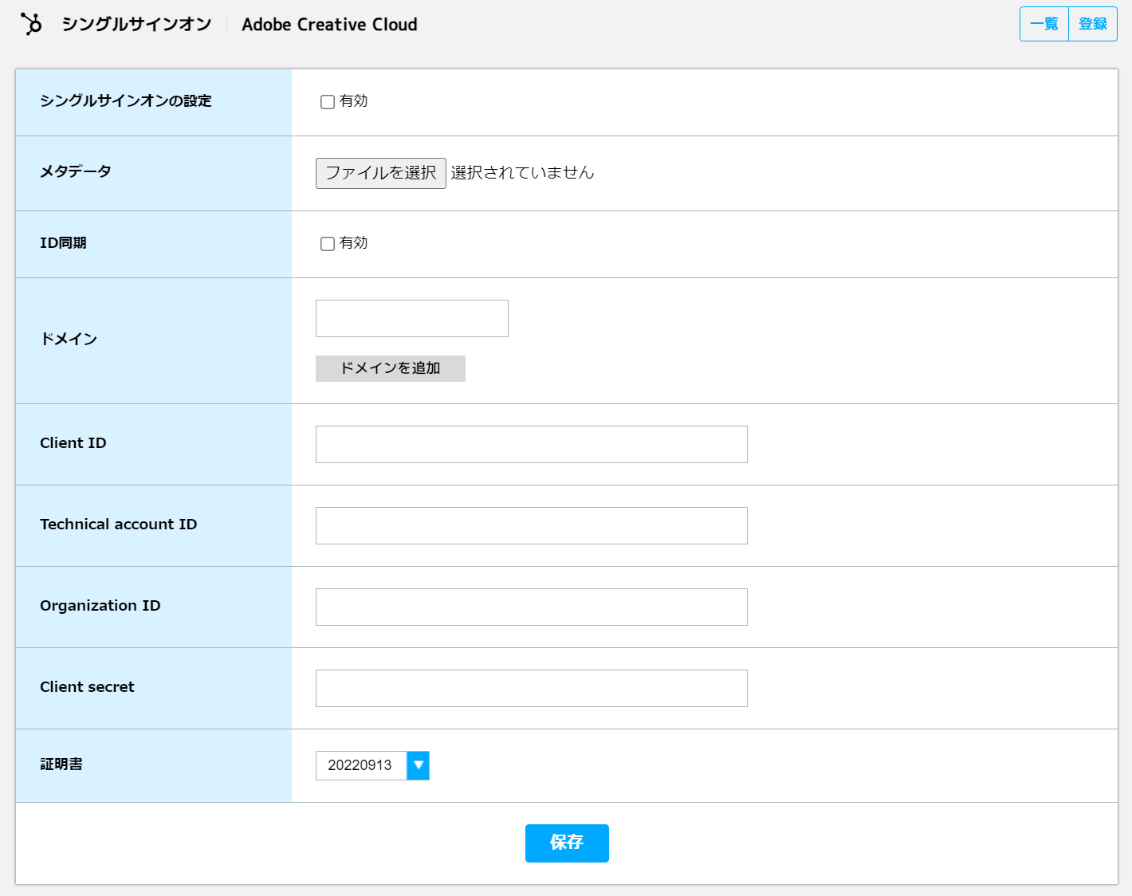Click the 保存 save button
Viewport: 1132px width, 896px height.
pos(567,843)
